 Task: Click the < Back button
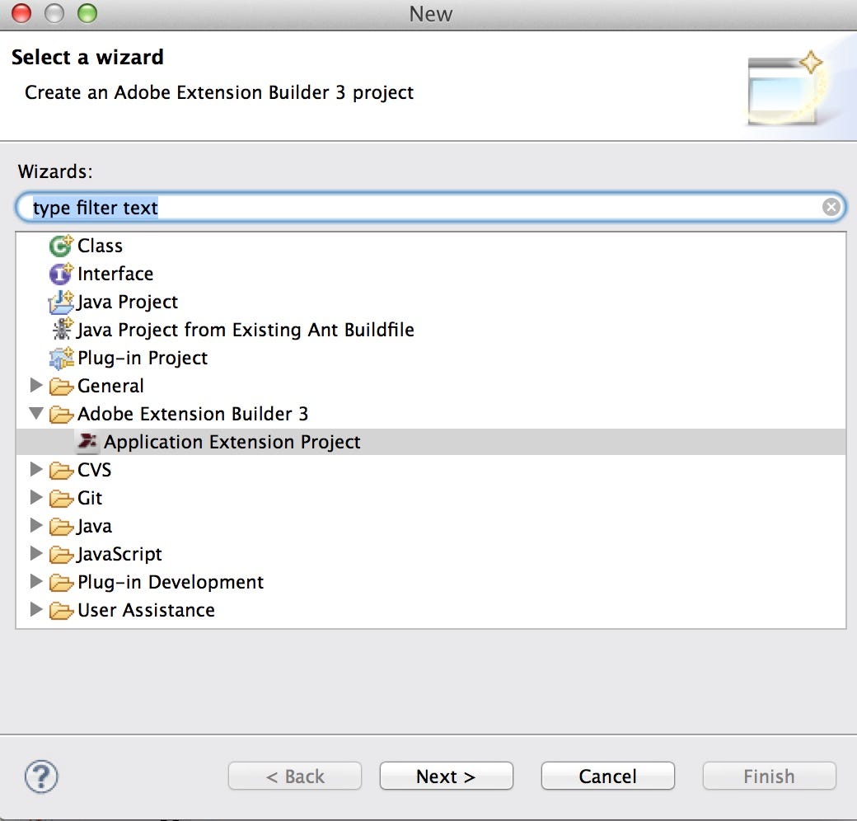click(x=295, y=776)
